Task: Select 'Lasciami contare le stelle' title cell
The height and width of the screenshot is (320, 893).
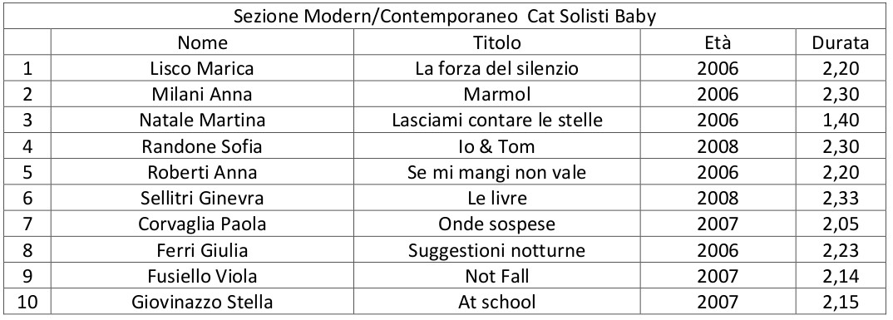Action: point(496,121)
